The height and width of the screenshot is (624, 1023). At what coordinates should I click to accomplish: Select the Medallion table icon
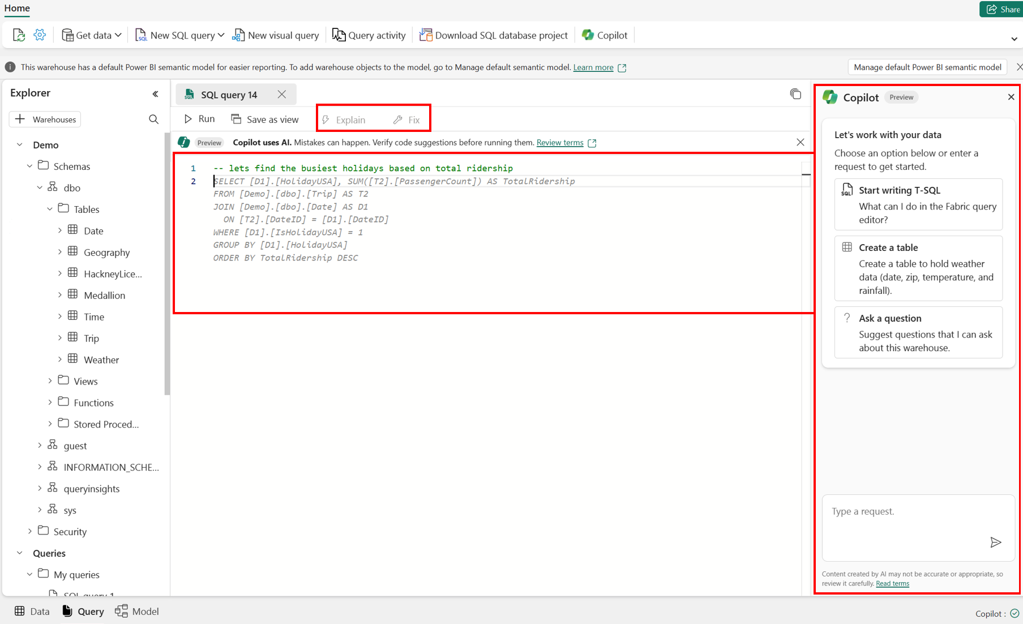(73, 294)
